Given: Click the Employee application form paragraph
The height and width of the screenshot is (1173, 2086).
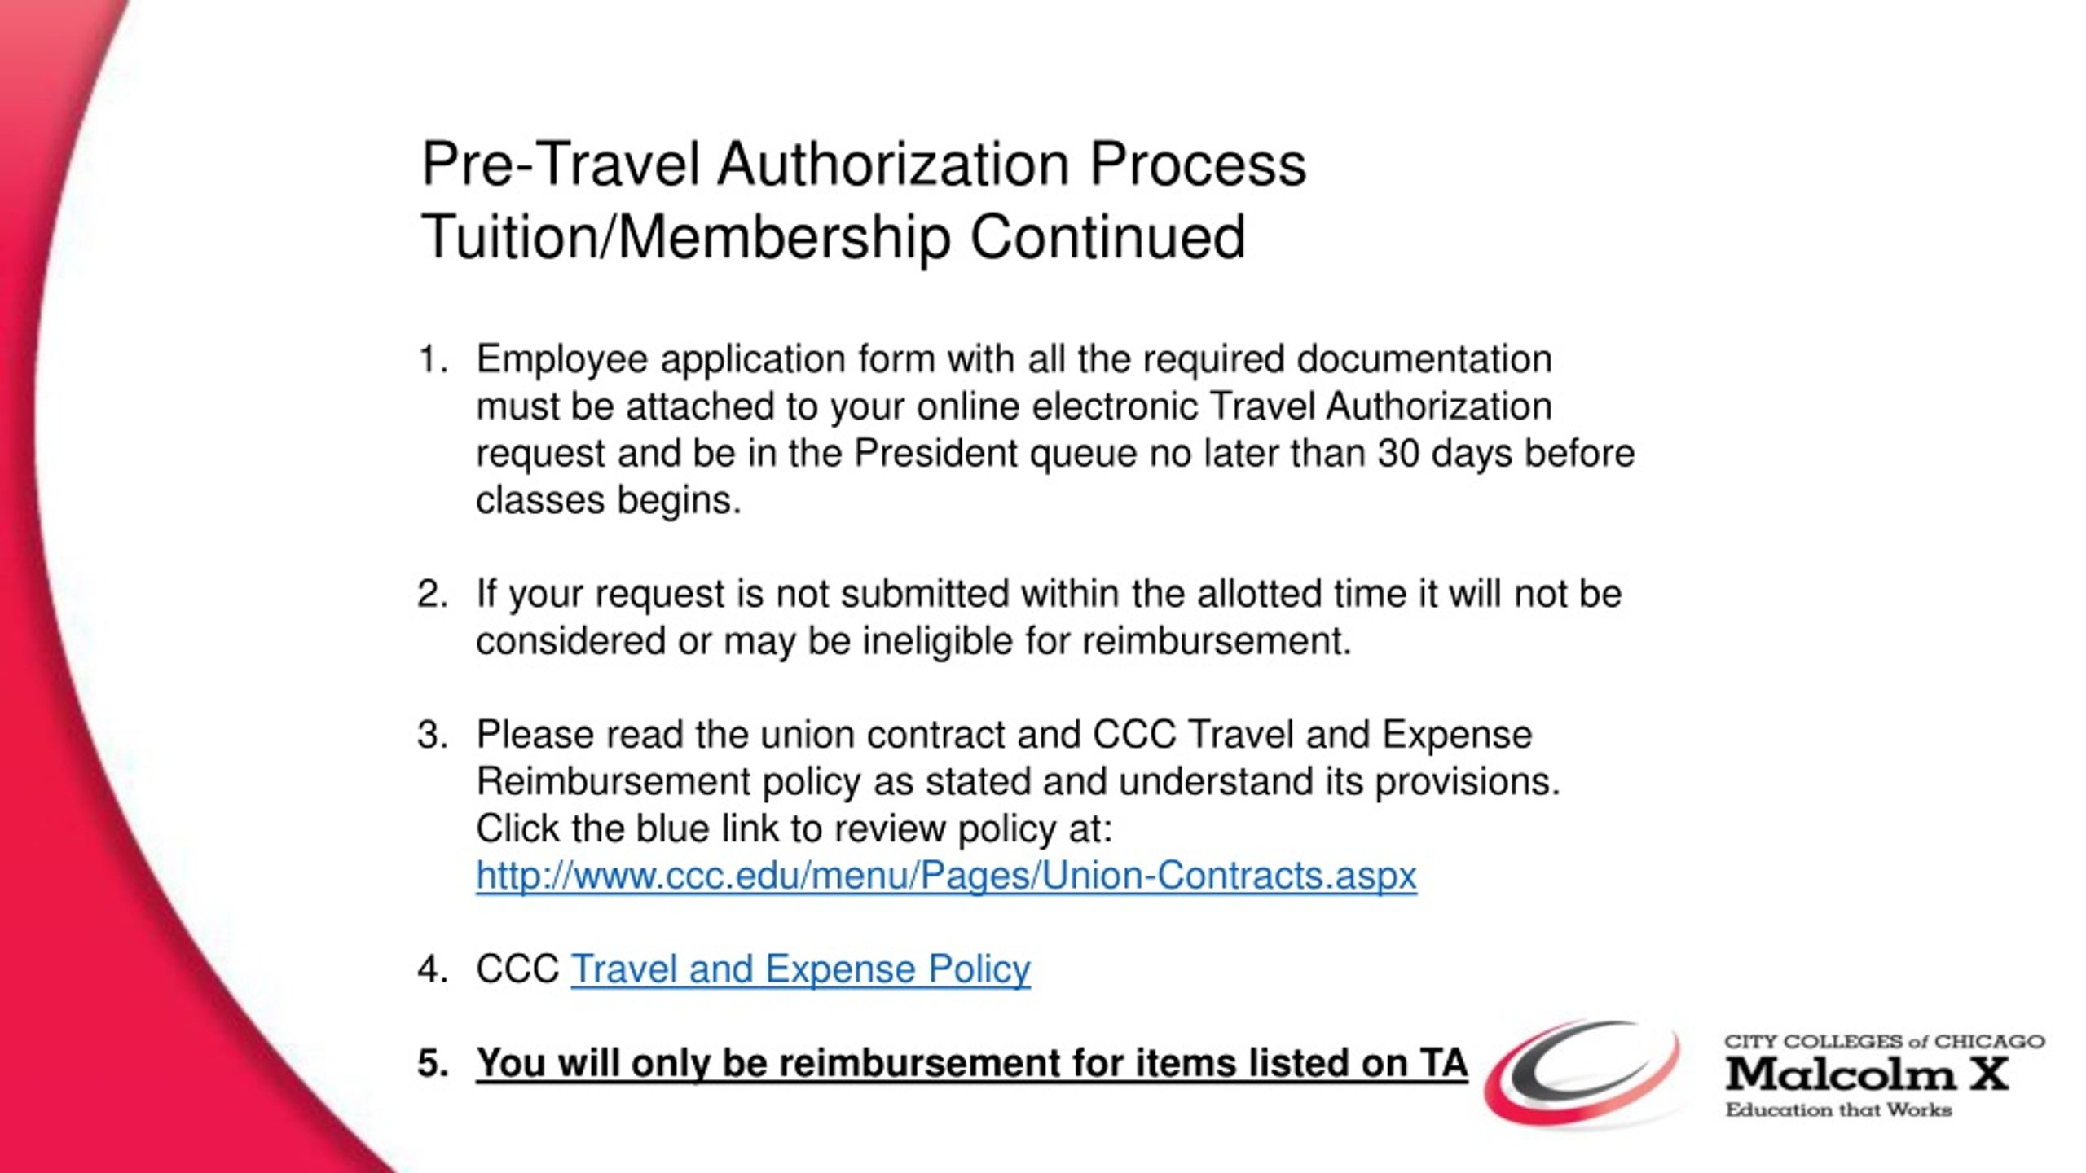Looking at the screenshot, I should [1055, 429].
